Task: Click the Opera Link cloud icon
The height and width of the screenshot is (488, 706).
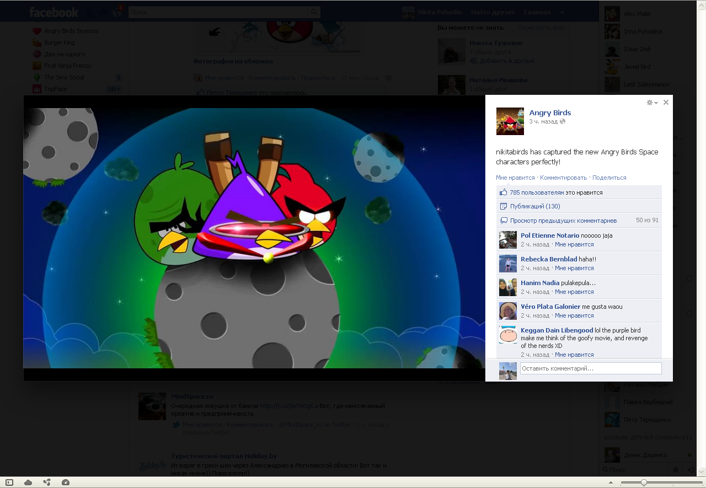Action: click(28, 482)
